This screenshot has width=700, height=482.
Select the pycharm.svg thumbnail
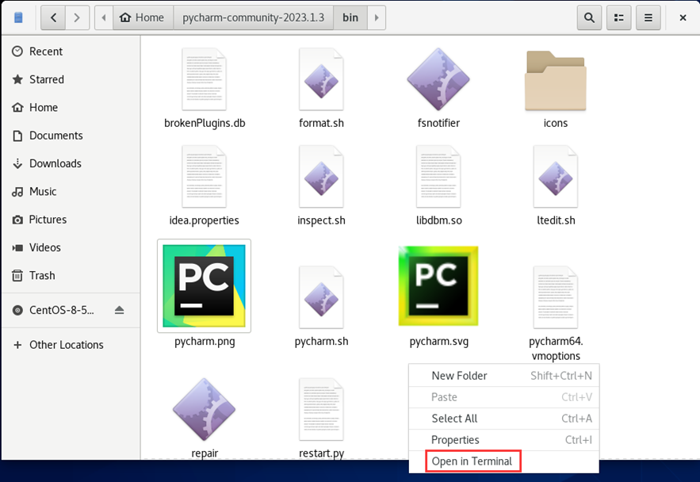coord(438,285)
